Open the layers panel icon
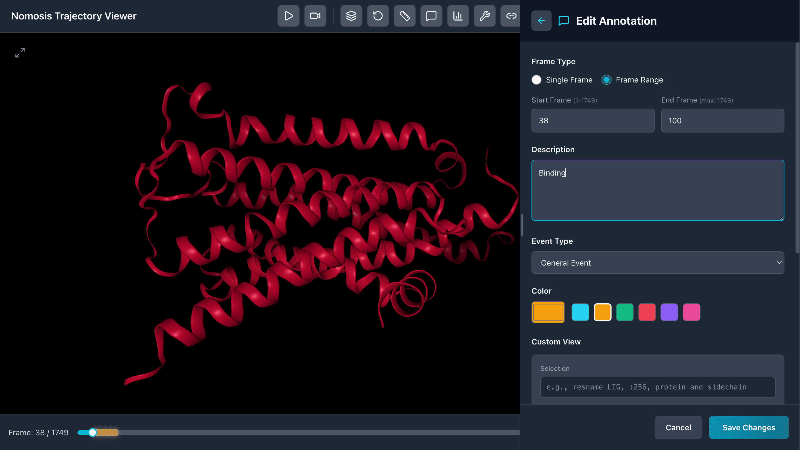The height and width of the screenshot is (450, 800). click(x=351, y=16)
